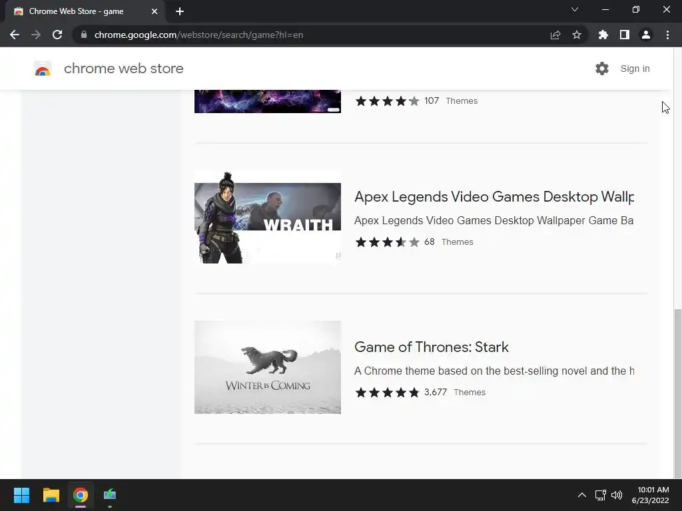This screenshot has height=511, width=682.
Task: Go back to the previous page
Action: point(15,35)
